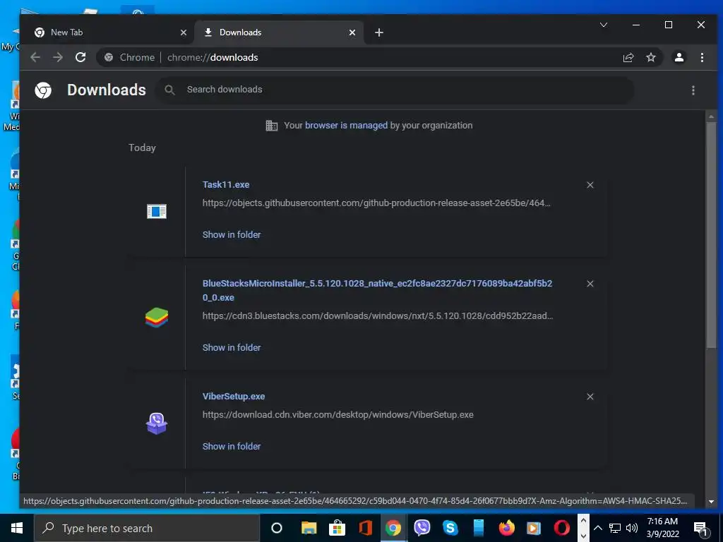Launch Microsoft Store from the taskbar
The height and width of the screenshot is (542, 723).
pos(337,528)
